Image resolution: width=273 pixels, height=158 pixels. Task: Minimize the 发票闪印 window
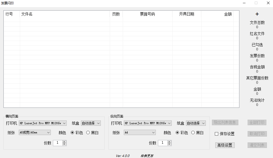click(244, 3)
